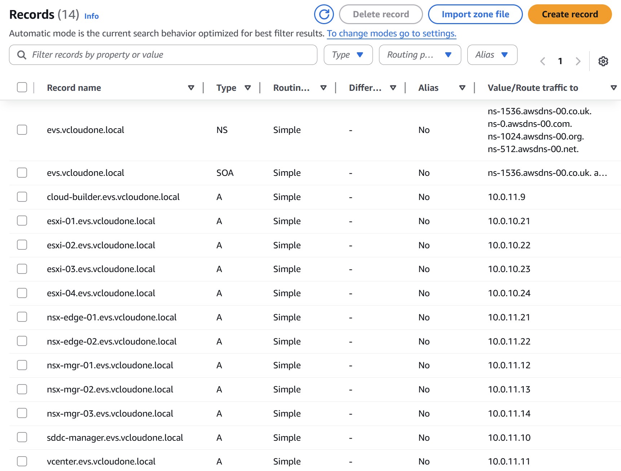Click the search magnifier in the filter box
This screenshot has width=621, height=471.
click(x=22, y=55)
